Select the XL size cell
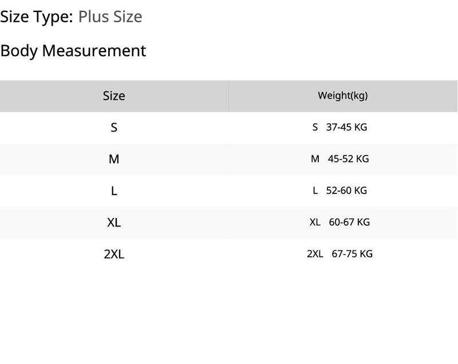 (x=114, y=223)
